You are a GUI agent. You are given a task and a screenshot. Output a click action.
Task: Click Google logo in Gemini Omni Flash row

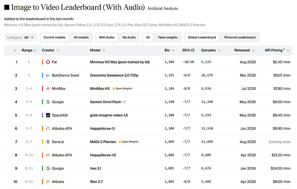pos(48,102)
